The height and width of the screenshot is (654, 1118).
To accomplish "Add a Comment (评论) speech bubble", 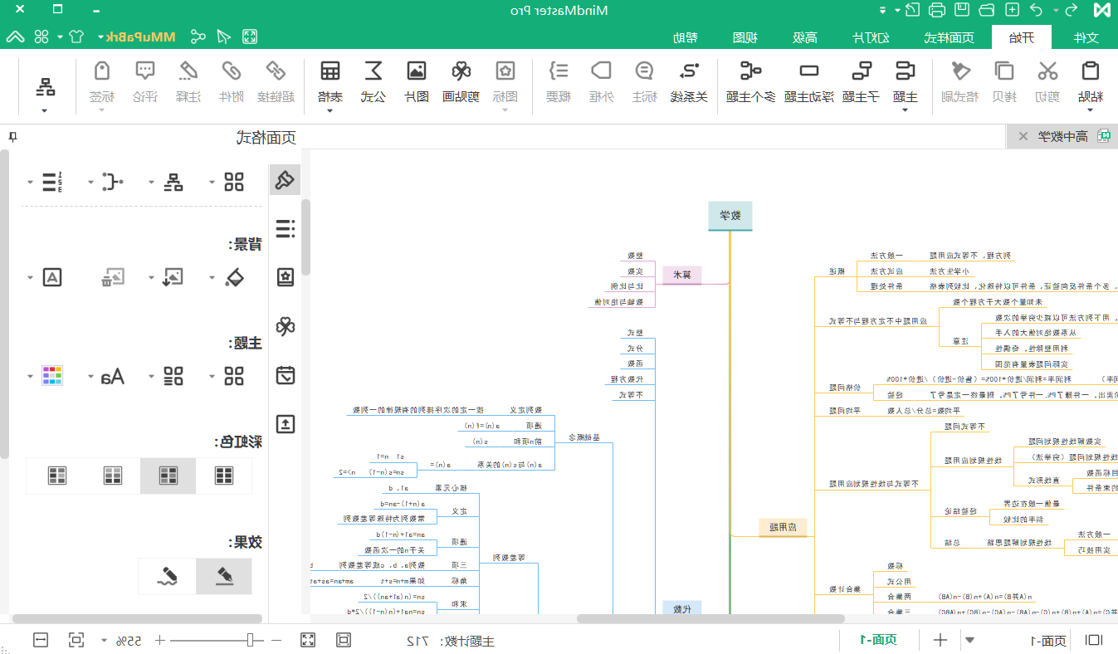I will (145, 81).
